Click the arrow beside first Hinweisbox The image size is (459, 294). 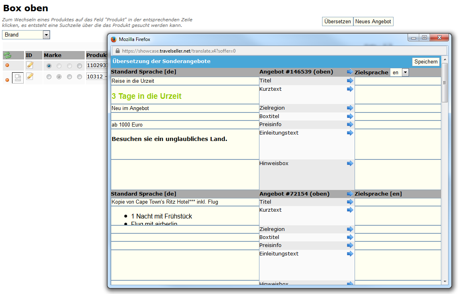coord(350,163)
